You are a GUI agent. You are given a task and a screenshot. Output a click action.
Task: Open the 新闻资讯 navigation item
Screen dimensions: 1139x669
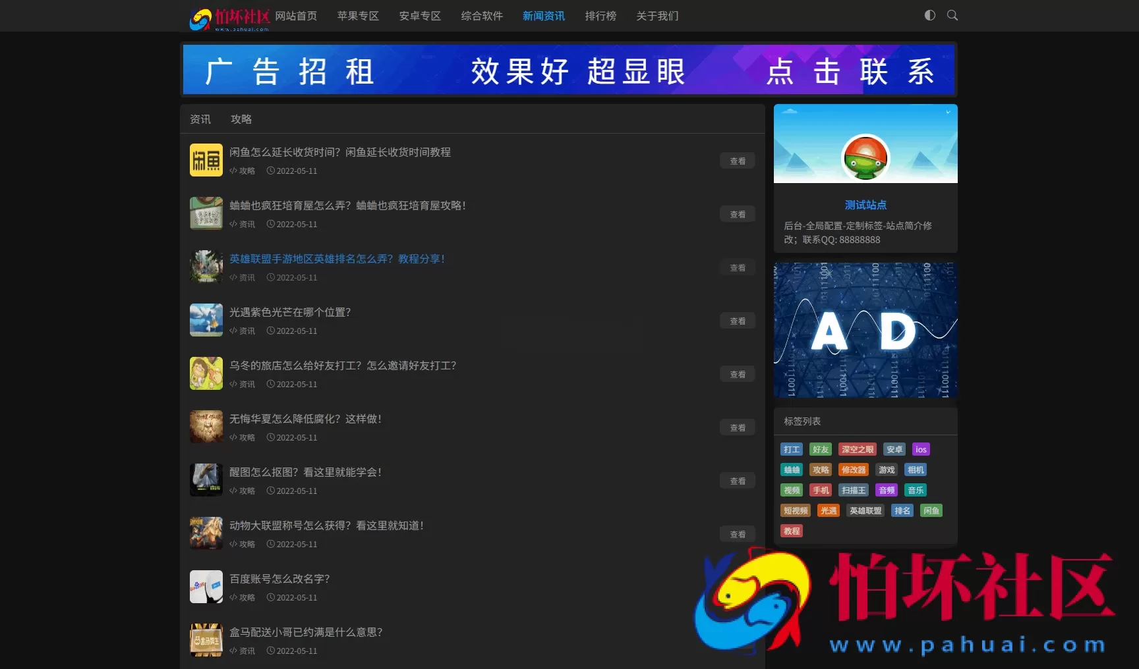544,16
